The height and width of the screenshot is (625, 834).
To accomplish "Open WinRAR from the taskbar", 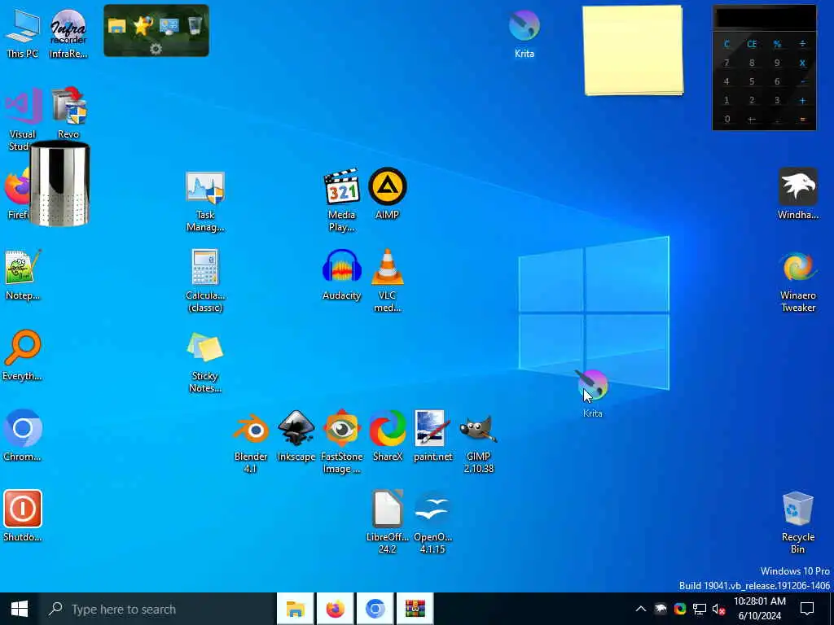I will (415, 609).
